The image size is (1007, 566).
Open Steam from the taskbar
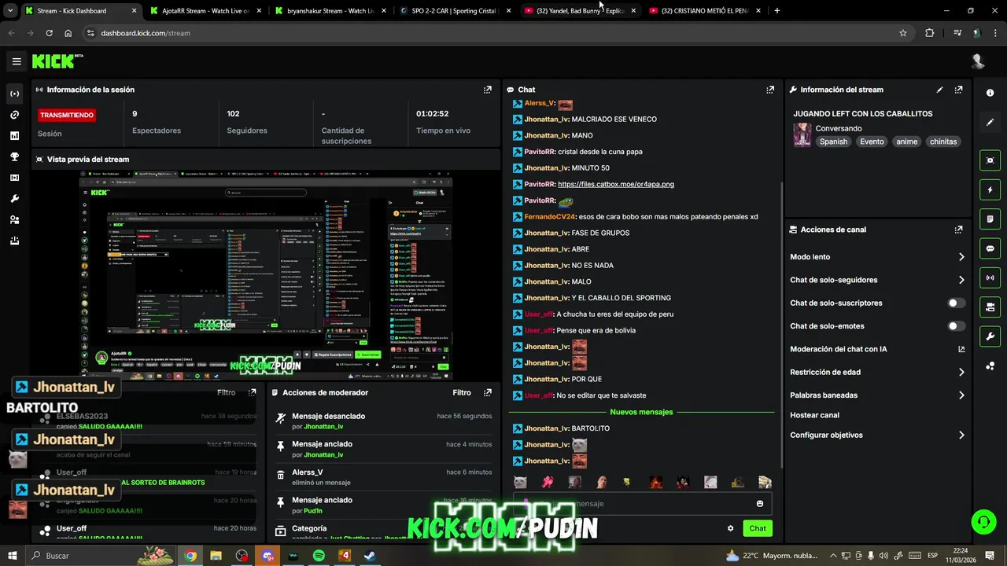(x=370, y=556)
